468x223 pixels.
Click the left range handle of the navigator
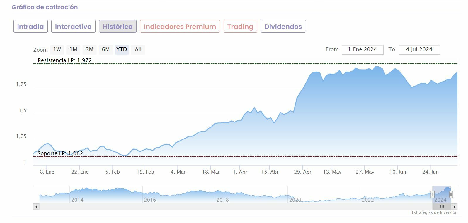coord(433,194)
